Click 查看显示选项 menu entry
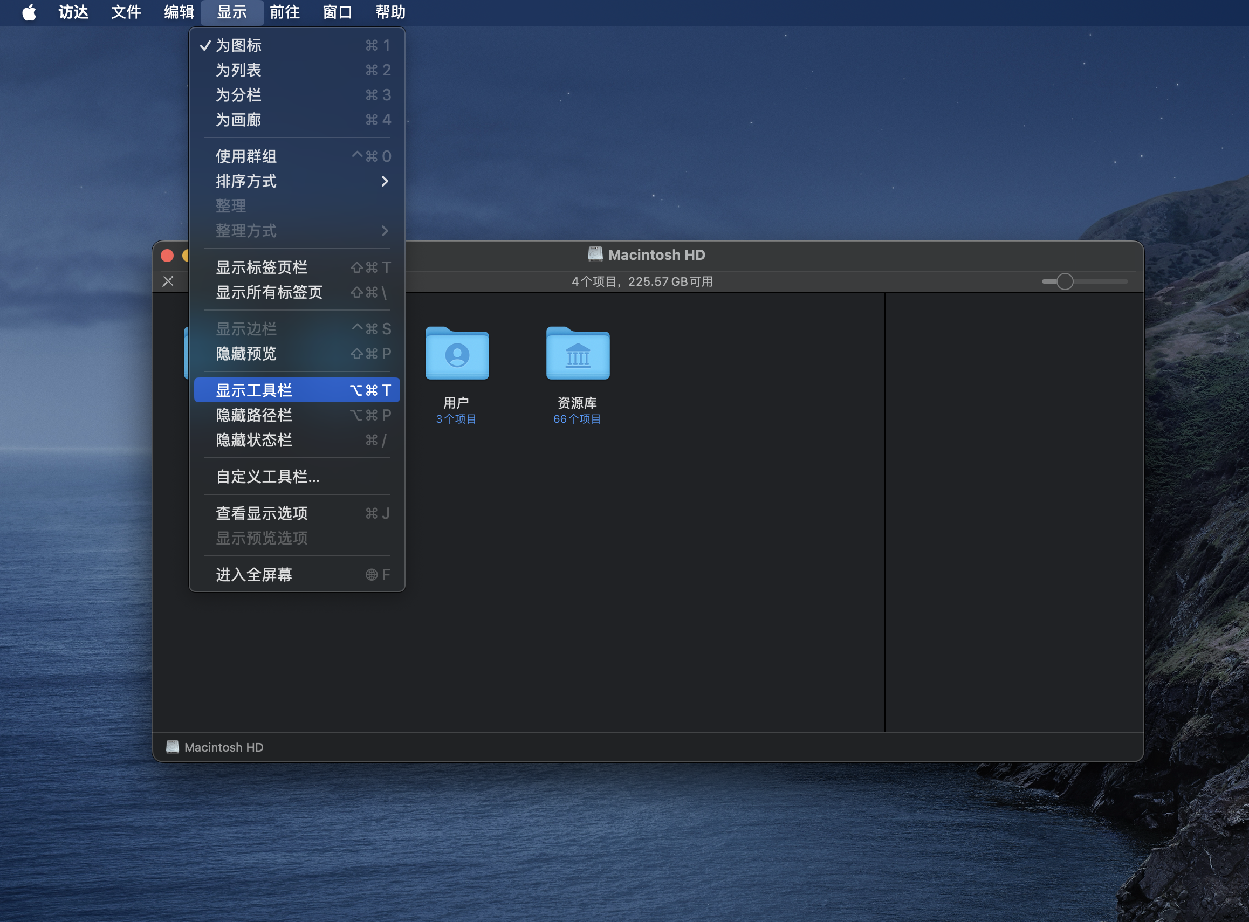Image resolution: width=1249 pixels, height=922 pixels. point(262,513)
